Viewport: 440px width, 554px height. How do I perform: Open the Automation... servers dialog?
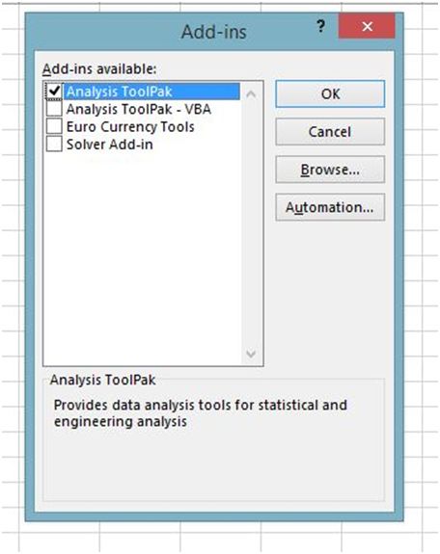coord(330,207)
